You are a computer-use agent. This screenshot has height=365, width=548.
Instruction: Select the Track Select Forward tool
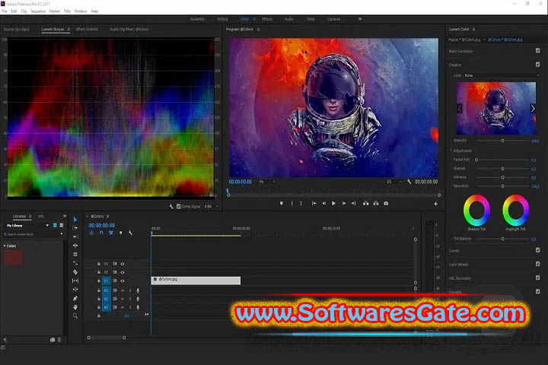click(x=75, y=228)
